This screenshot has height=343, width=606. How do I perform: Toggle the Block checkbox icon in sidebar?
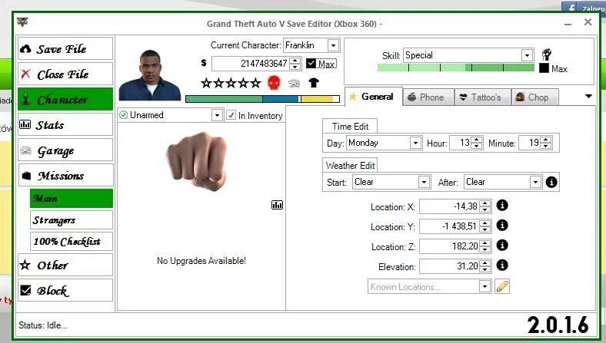tap(25, 290)
